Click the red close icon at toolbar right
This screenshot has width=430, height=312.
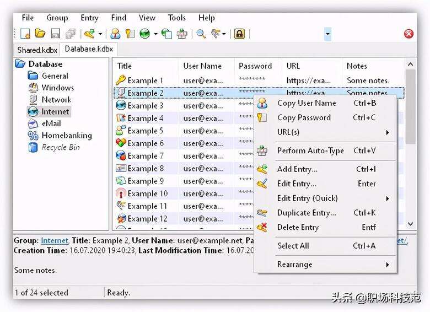tap(409, 34)
